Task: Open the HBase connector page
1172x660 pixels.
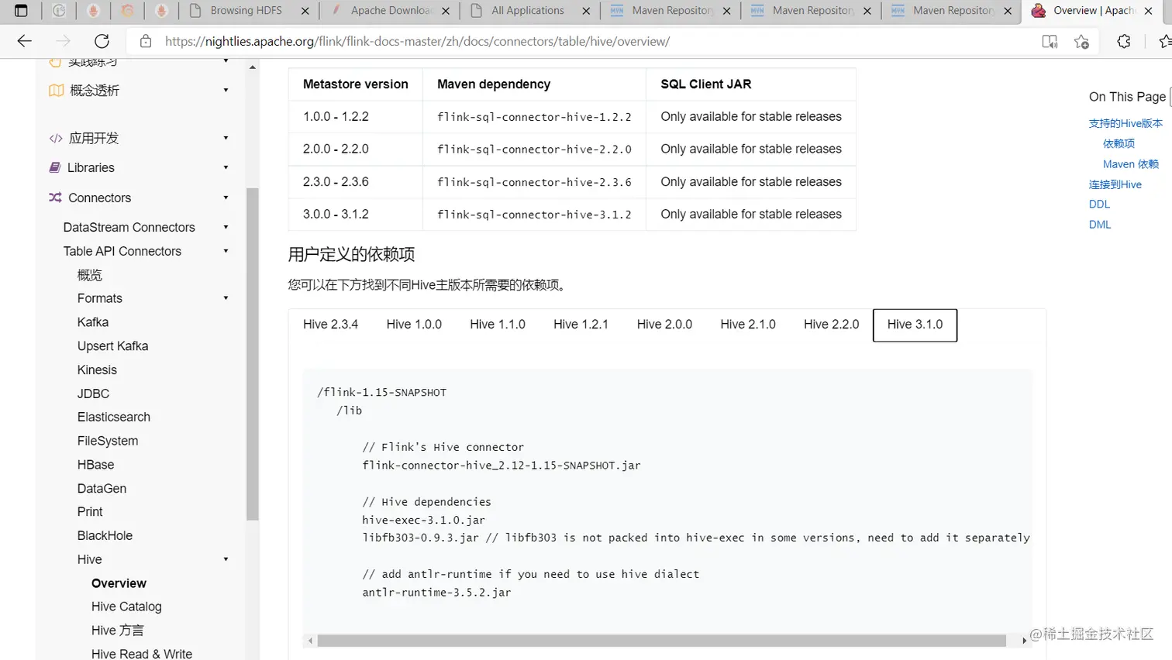Action: tap(95, 465)
